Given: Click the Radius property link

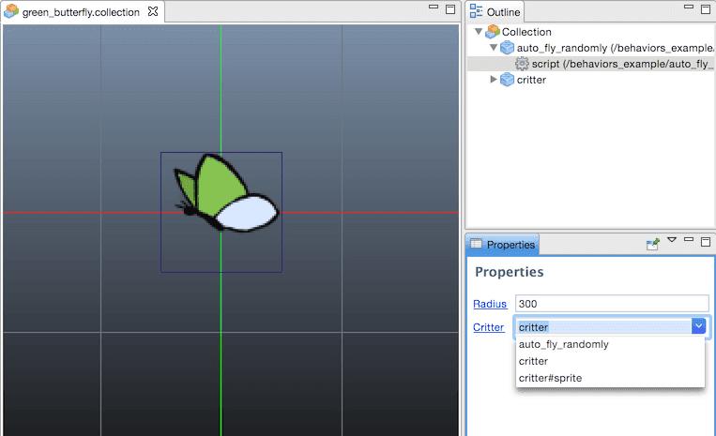Looking at the screenshot, I should (489, 304).
